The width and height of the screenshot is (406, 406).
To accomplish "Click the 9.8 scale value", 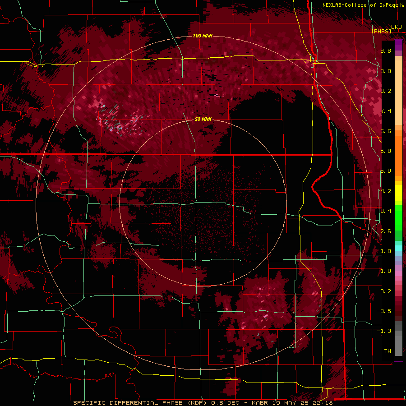I will [x=386, y=51].
